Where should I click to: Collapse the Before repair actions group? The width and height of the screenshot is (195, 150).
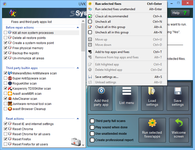tap(78, 28)
